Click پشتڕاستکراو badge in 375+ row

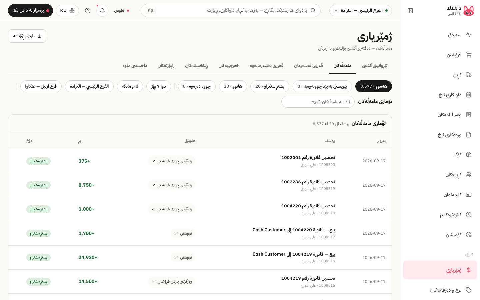[38, 161]
